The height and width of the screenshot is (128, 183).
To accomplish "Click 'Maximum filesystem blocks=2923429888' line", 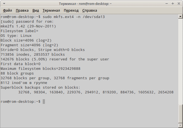I will pyautogui.click(x=40, y=69).
